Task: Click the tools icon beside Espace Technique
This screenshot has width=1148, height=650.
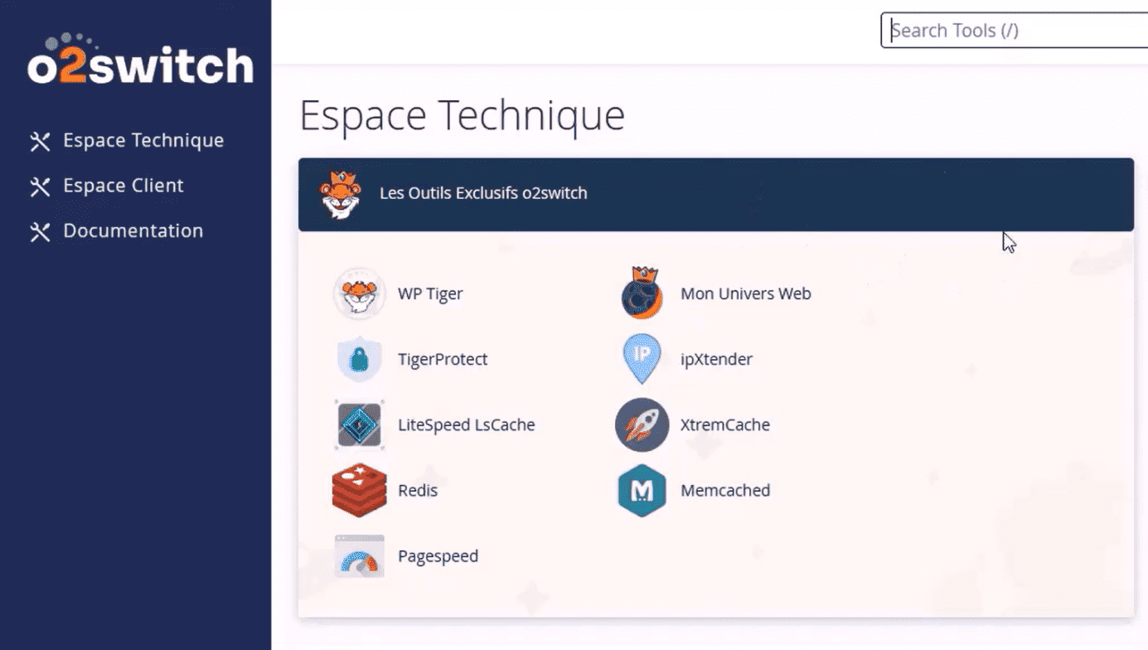Action: pos(40,141)
